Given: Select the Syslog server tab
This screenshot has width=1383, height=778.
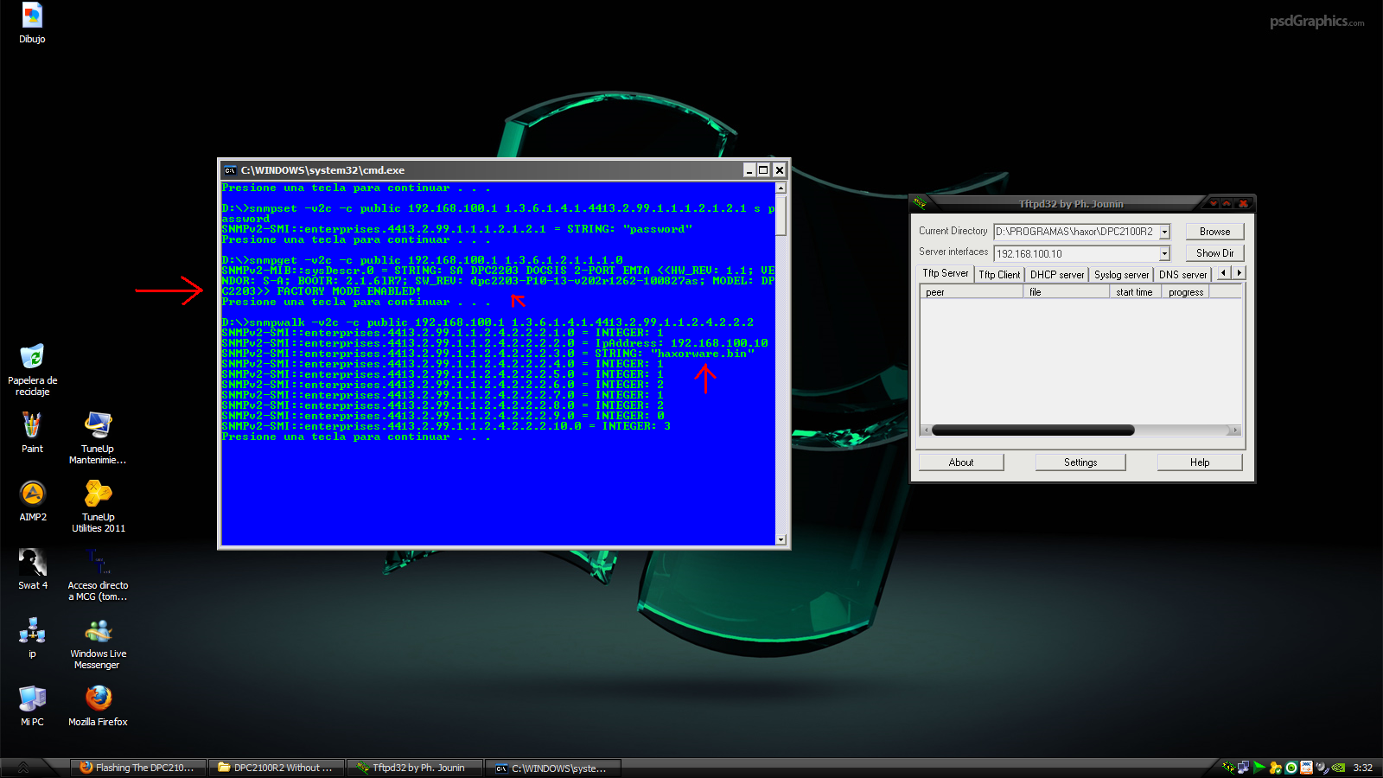Looking at the screenshot, I should (1121, 275).
